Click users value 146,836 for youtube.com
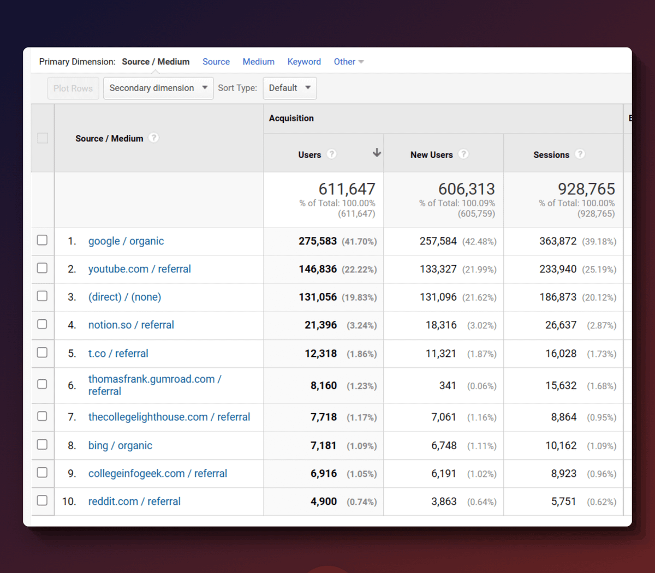 318,269
